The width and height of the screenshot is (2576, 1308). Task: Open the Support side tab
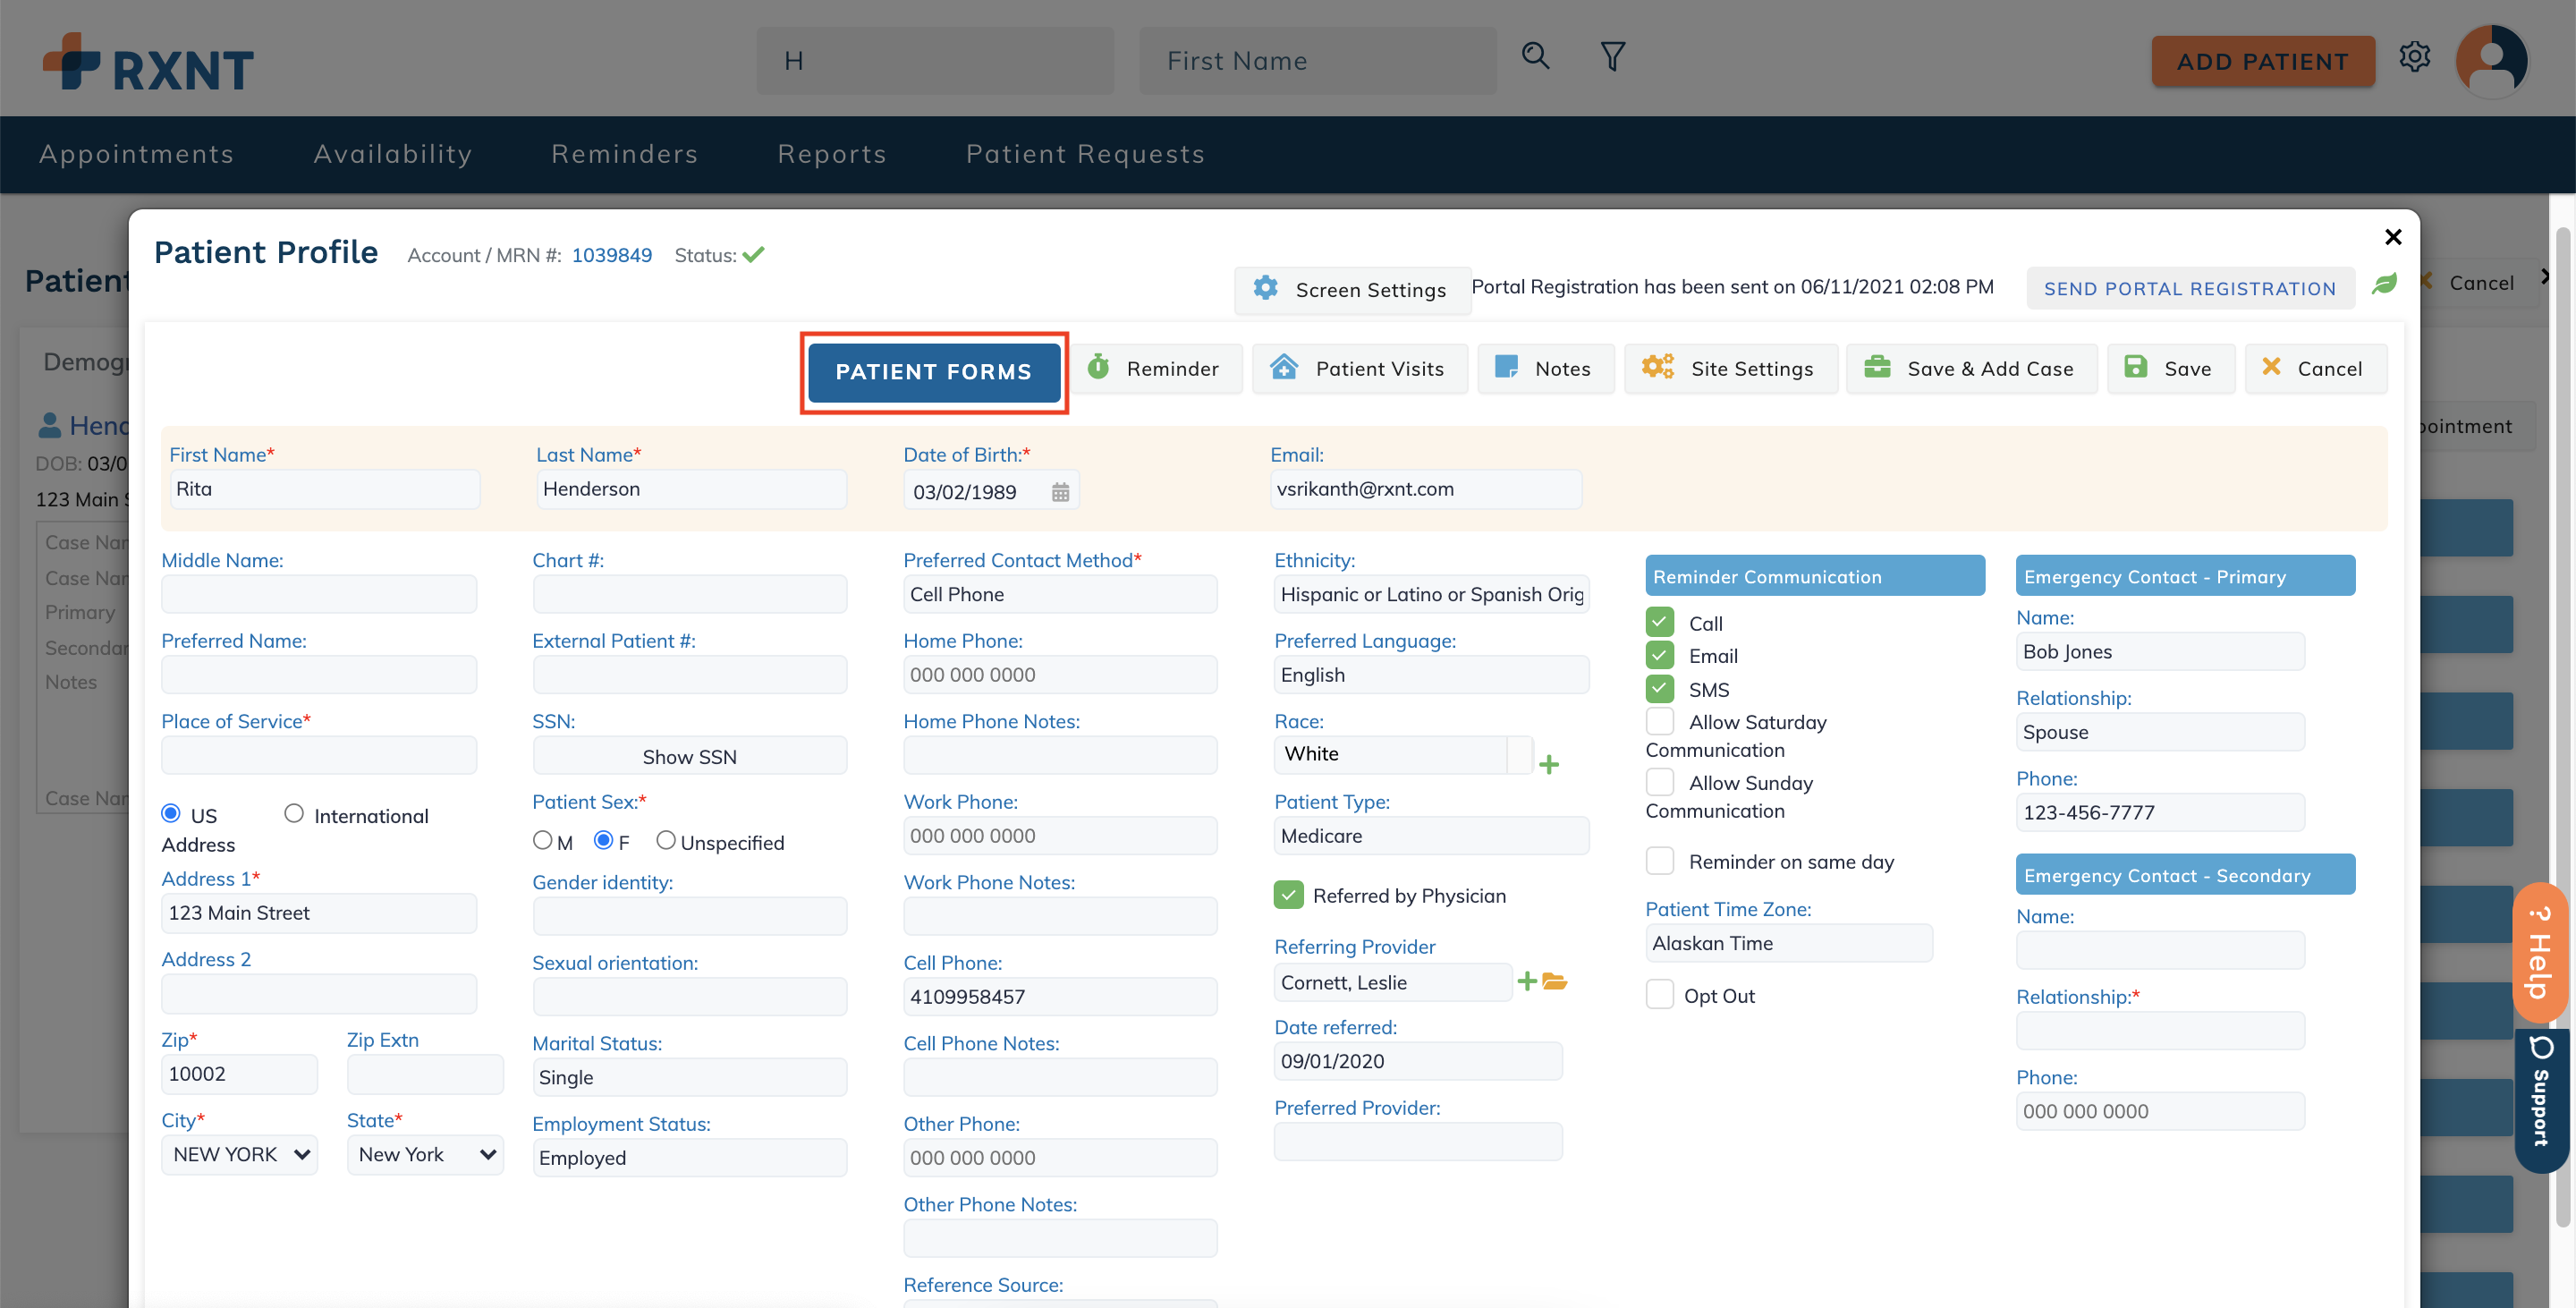2540,1100
